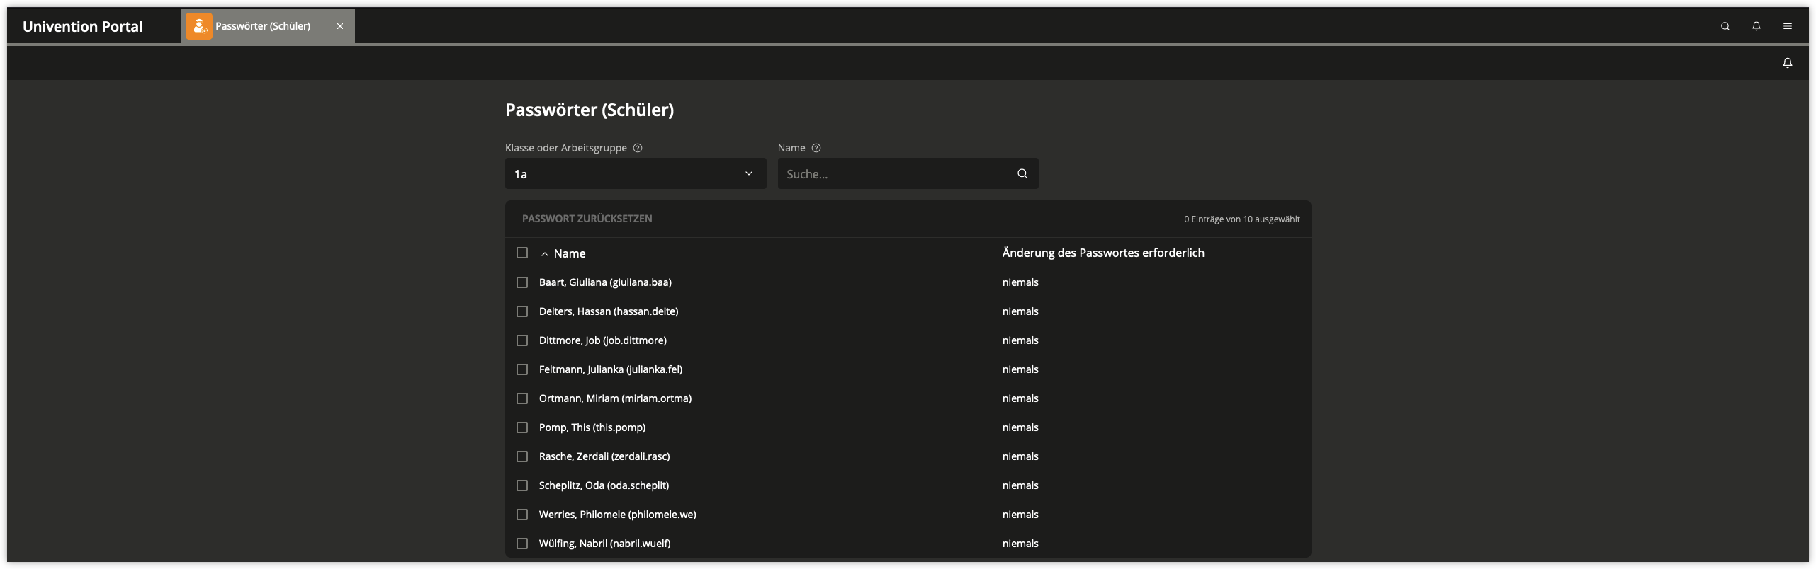Viewport: 1816px width, 569px height.
Task: Open the class dropdown showing 1a
Action: [636, 173]
